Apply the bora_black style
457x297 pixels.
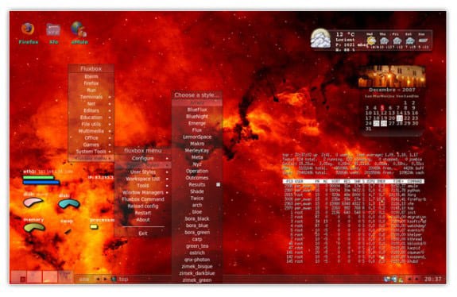tap(197, 218)
